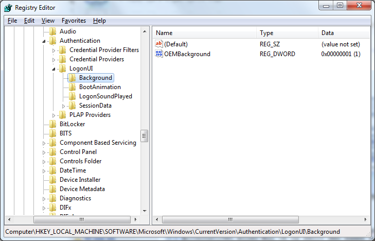This screenshot has height=241, width=375.
Task: Click the Authentication folder icon
Action: tap(52, 41)
